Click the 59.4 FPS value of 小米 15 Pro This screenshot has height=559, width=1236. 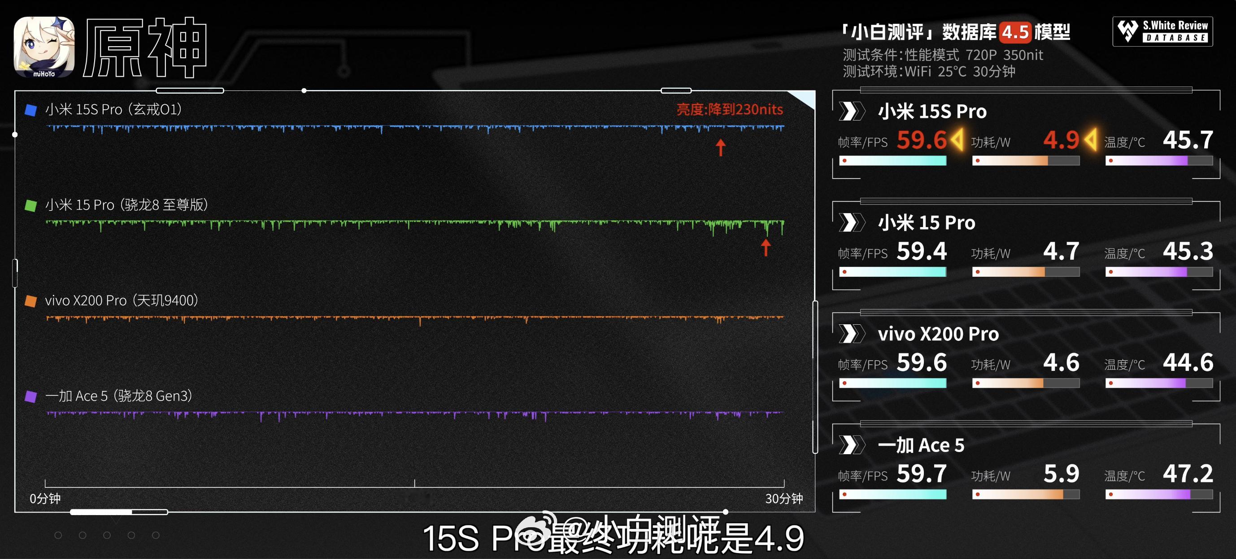(922, 251)
